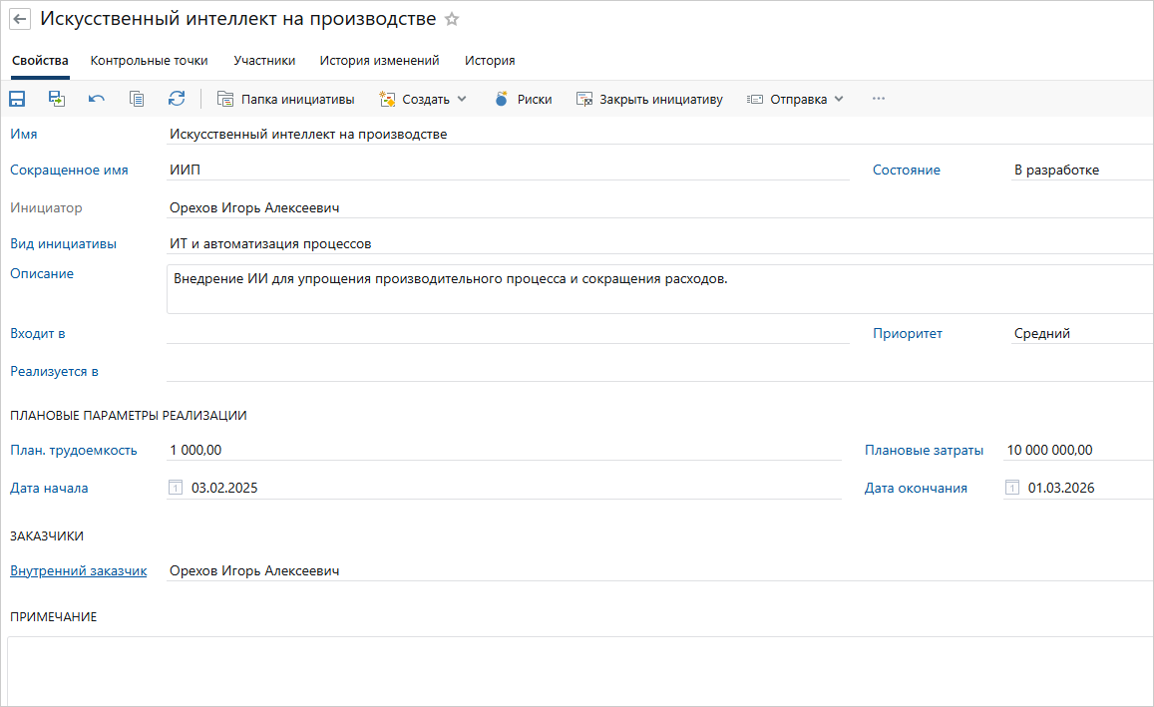This screenshot has height=707, width=1154.
Task: Undo changes with the undo arrow icon
Action: (x=97, y=99)
